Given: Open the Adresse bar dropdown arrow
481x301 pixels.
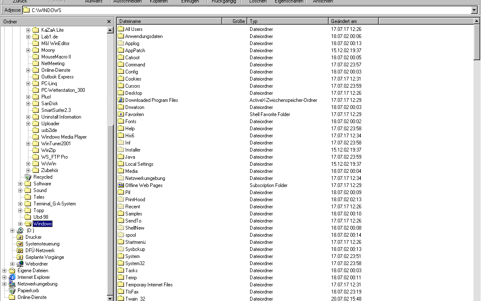Looking at the screenshot, I should point(474,10).
